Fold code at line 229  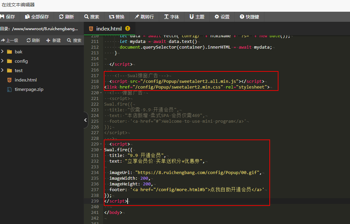pos(102,144)
